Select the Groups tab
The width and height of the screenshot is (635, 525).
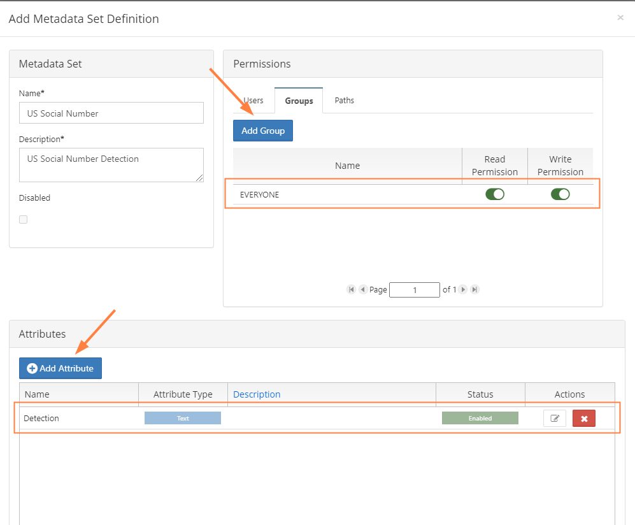click(299, 101)
